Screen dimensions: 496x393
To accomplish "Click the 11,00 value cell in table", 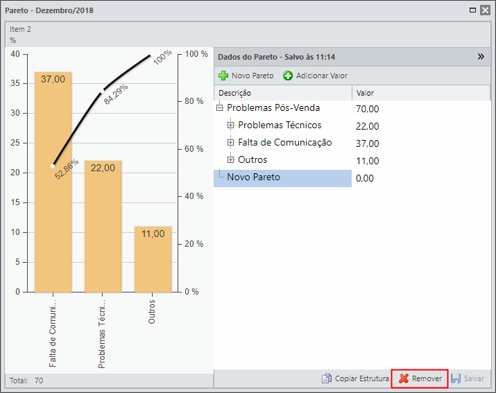I will pyautogui.click(x=368, y=161).
